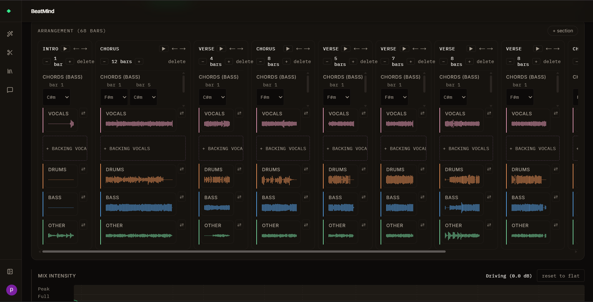Select the 12-bar CHORUS vocals waveform clip

pyautogui.click(x=139, y=120)
